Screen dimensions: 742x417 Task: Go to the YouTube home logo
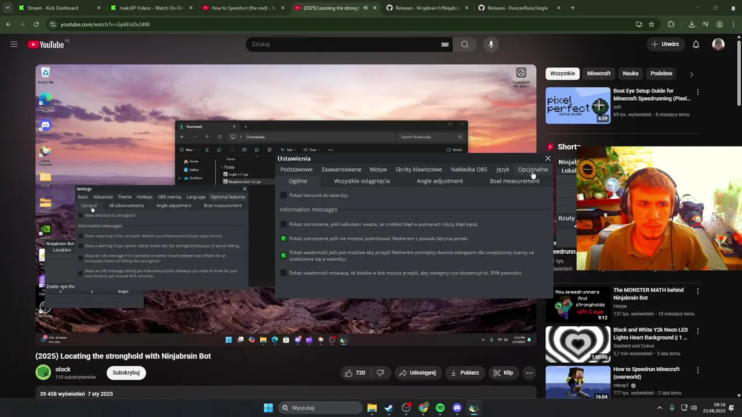(x=46, y=45)
